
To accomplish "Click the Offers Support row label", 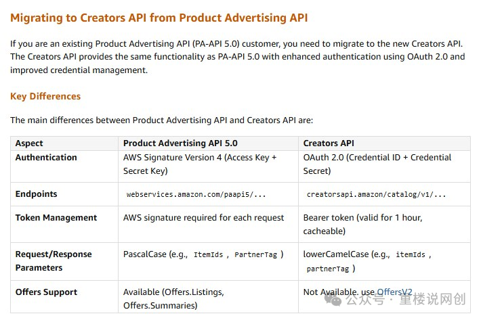I will (46, 292).
